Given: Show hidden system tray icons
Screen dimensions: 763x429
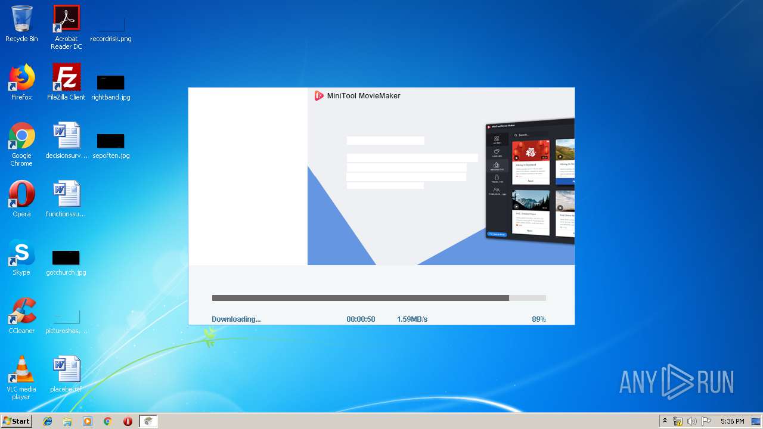Looking at the screenshot, I should [665, 421].
